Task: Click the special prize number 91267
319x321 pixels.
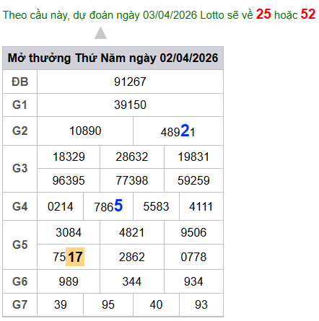Action: pos(130,82)
